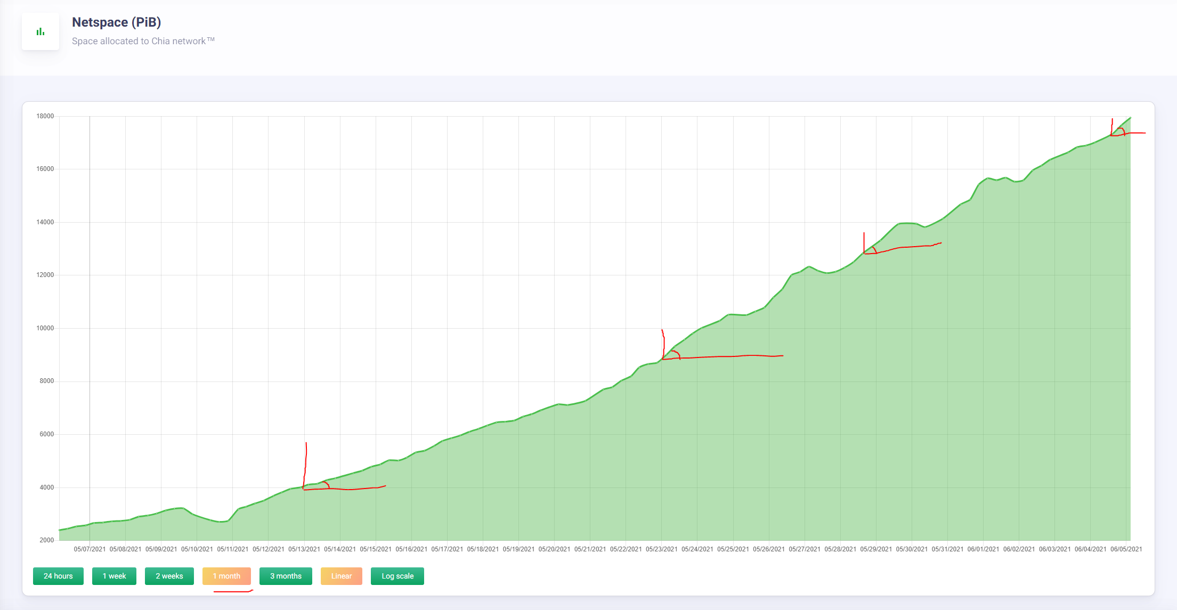
Task: Select the 2 weeks range button
Action: coord(169,576)
